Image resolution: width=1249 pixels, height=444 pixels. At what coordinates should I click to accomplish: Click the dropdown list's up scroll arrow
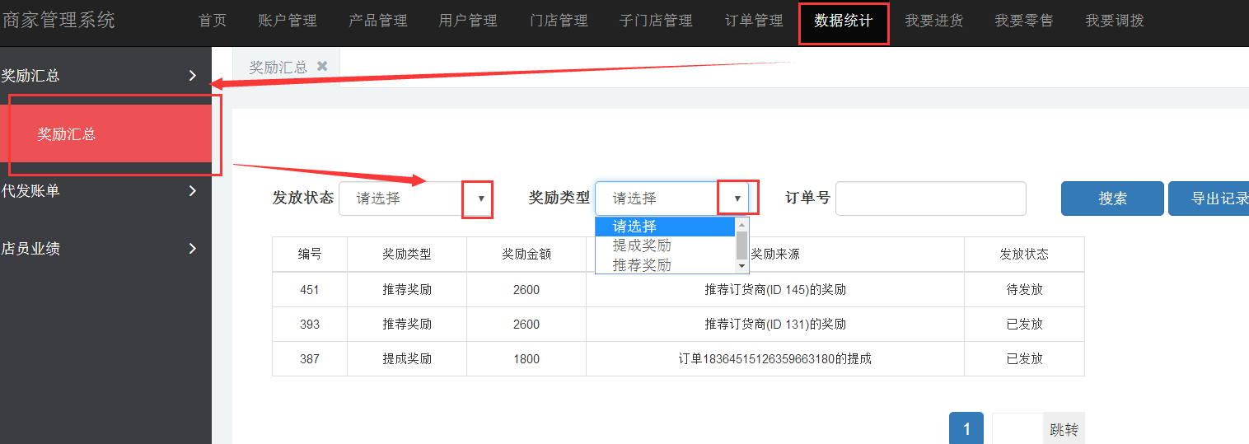(741, 224)
